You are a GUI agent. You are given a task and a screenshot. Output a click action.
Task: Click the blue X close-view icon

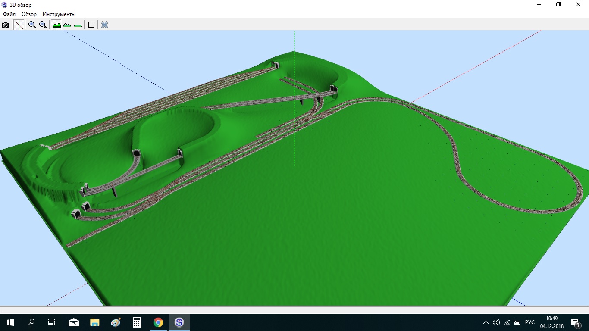click(104, 25)
